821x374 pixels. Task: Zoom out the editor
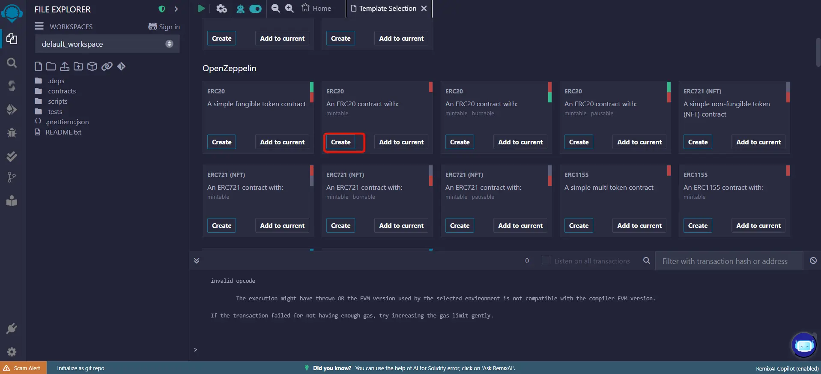pyautogui.click(x=276, y=9)
